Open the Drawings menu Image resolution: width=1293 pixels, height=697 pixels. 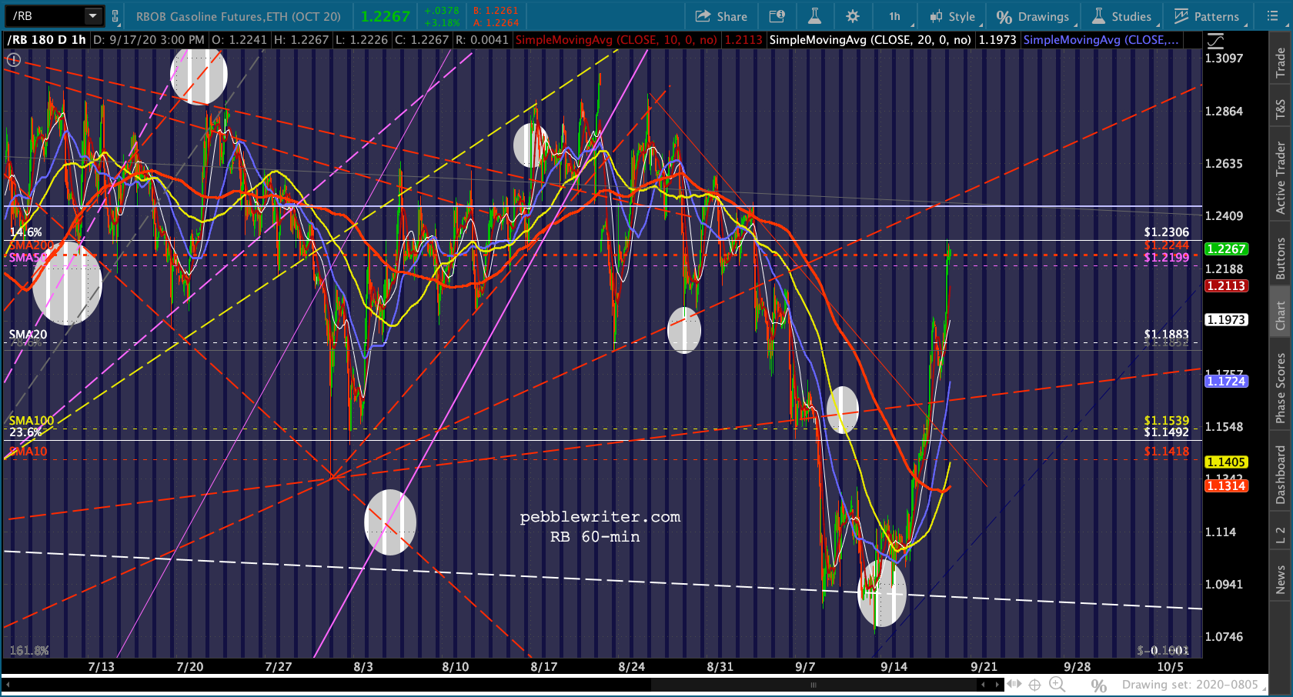[x=1034, y=16]
